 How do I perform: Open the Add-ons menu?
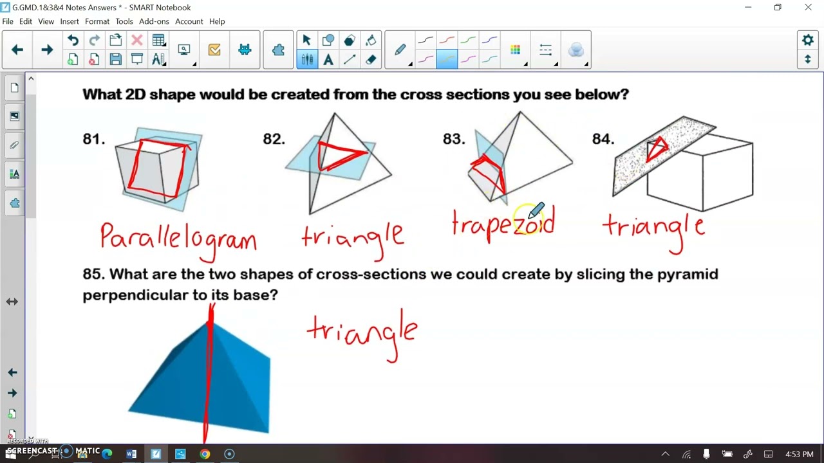154,21
